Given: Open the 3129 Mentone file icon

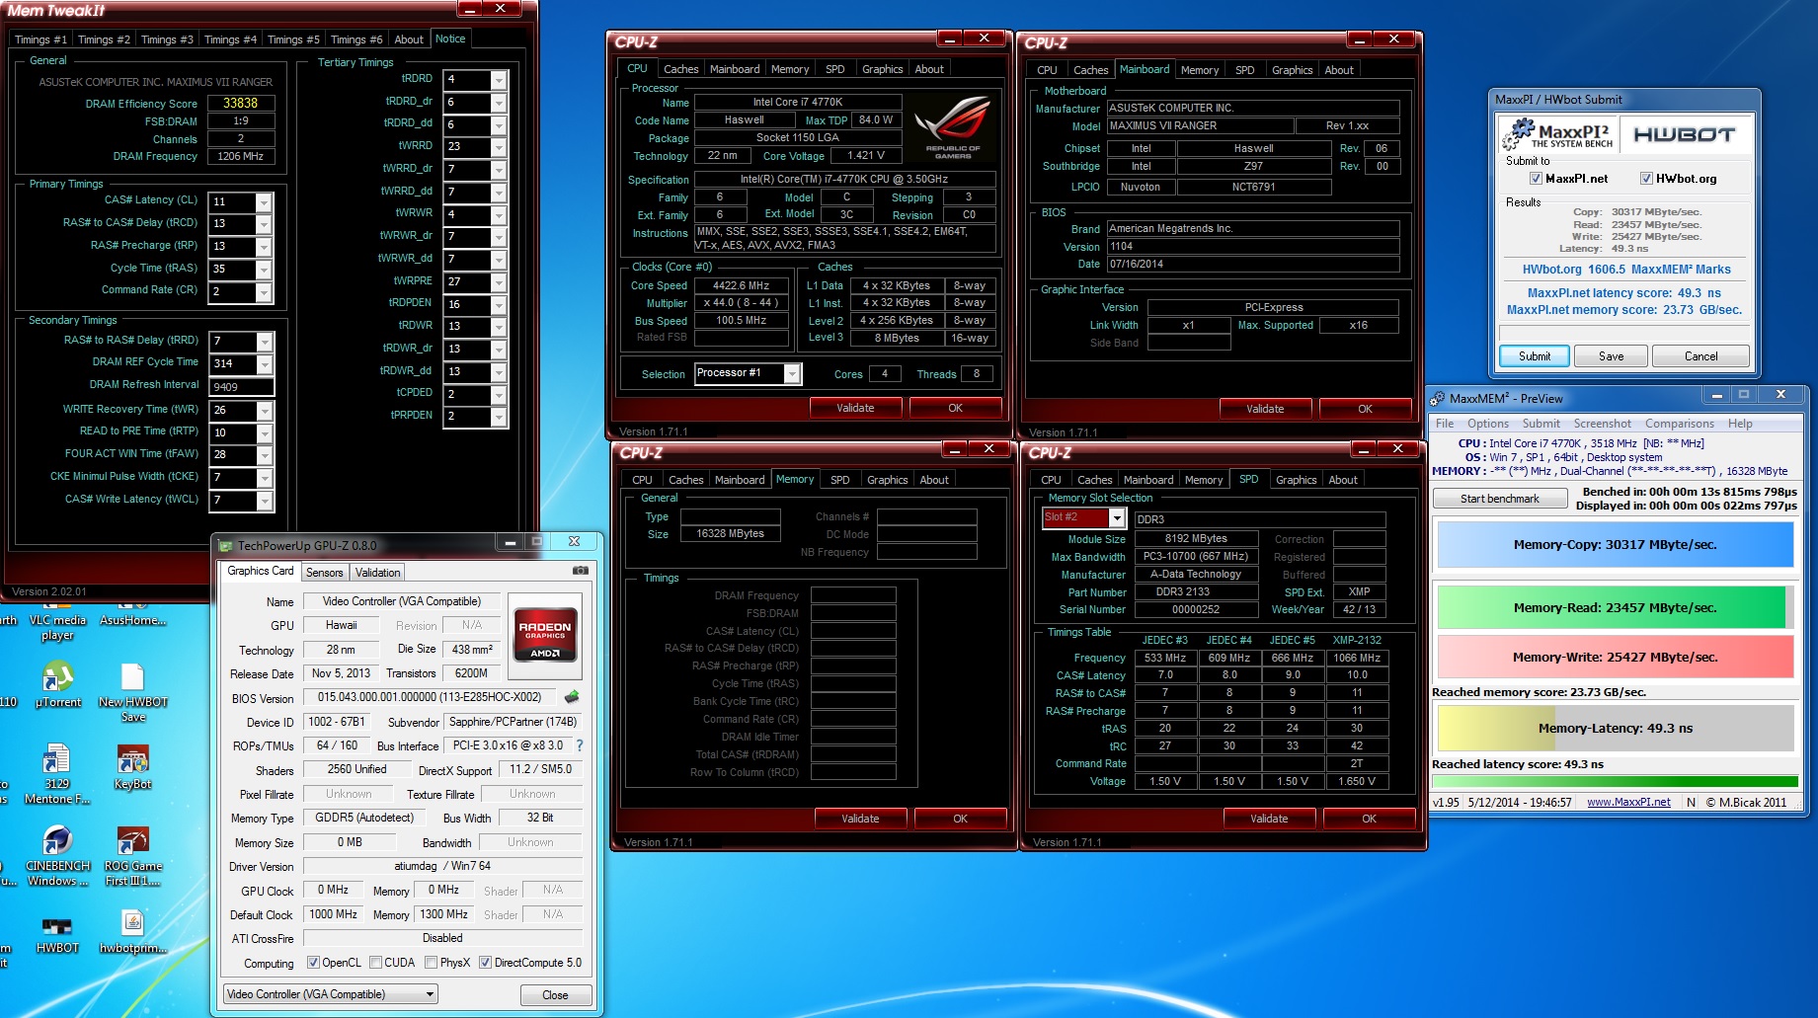Looking at the screenshot, I should [56, 775].
